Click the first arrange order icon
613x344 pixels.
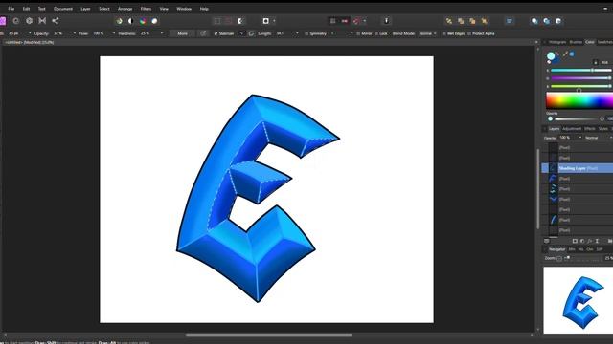pos(449,21)
